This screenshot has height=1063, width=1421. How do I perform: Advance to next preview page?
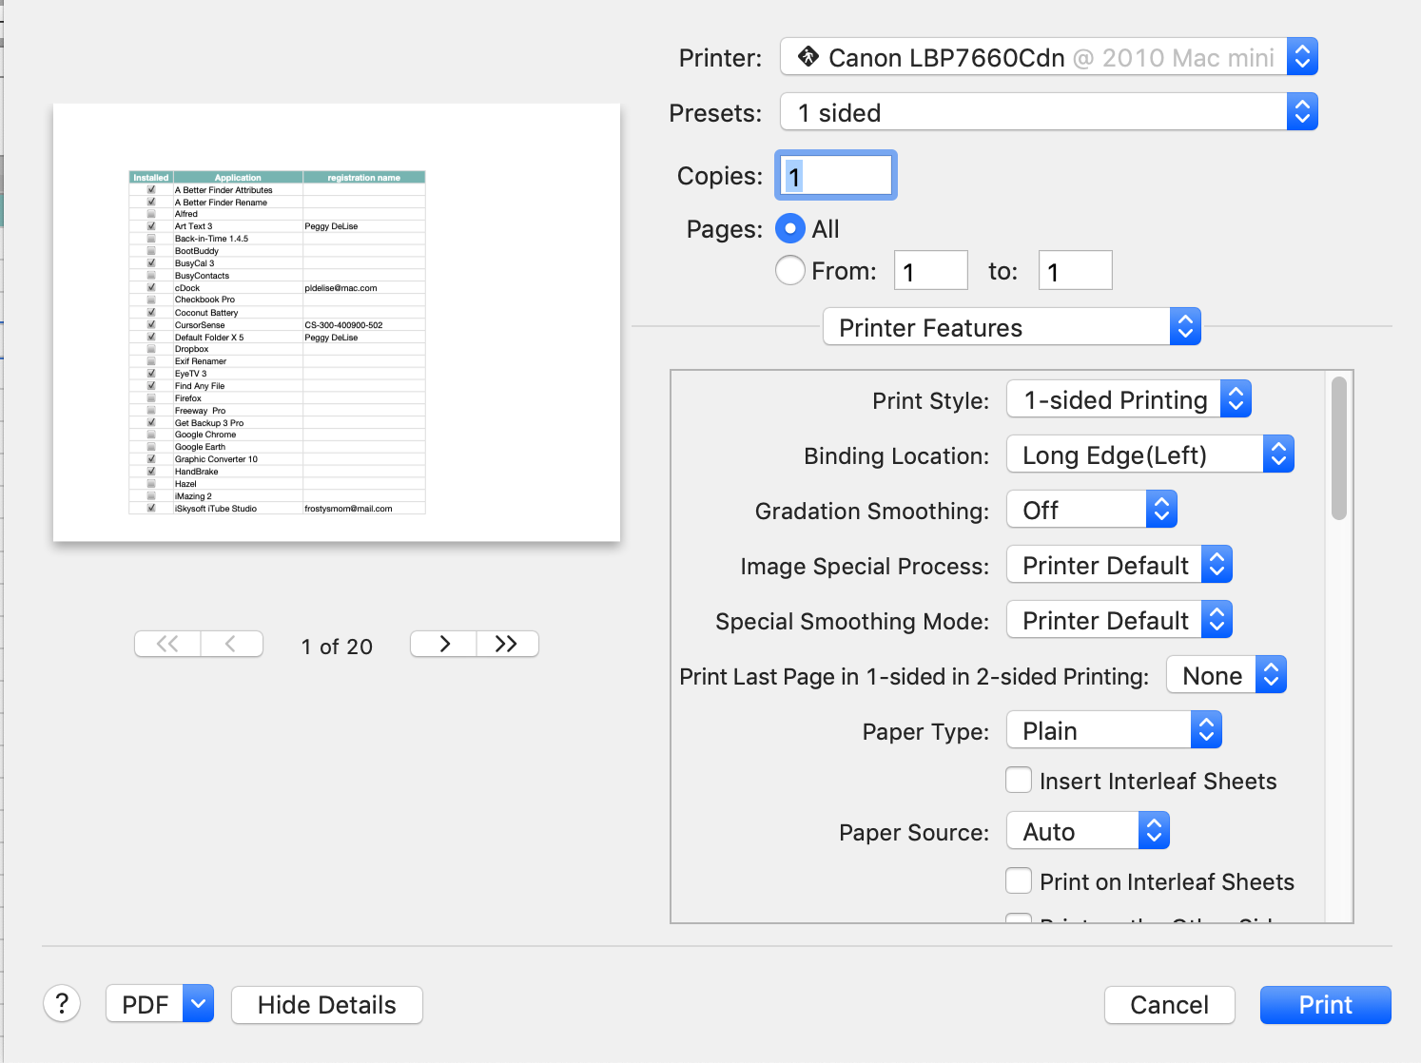click(443, 644)
